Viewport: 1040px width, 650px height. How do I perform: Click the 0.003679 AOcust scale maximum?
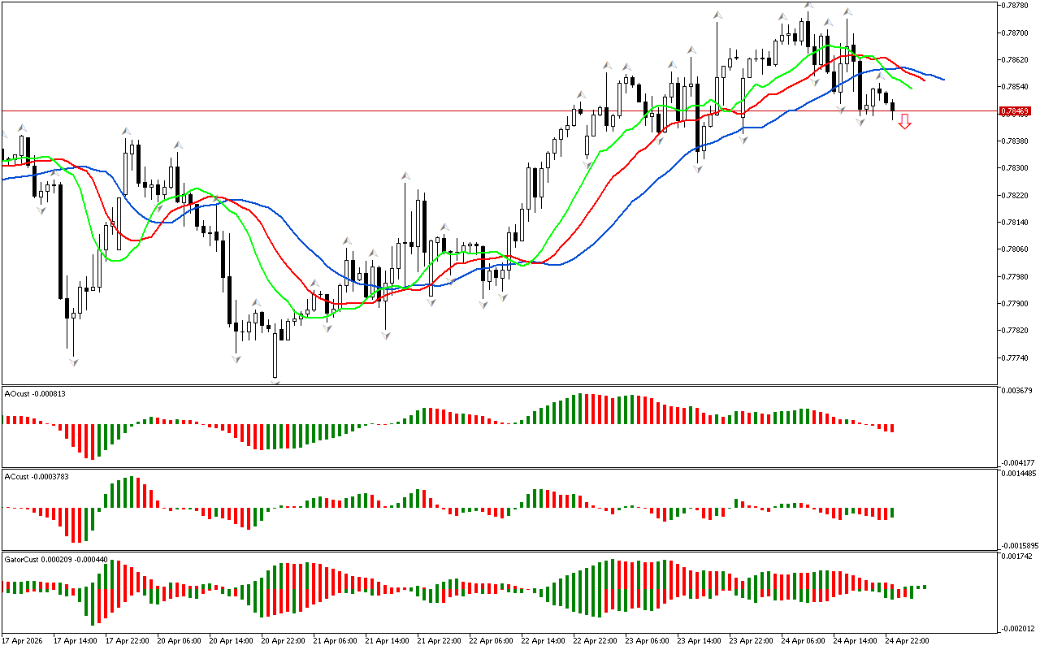pyautogui.click(x=1017, y=391)
